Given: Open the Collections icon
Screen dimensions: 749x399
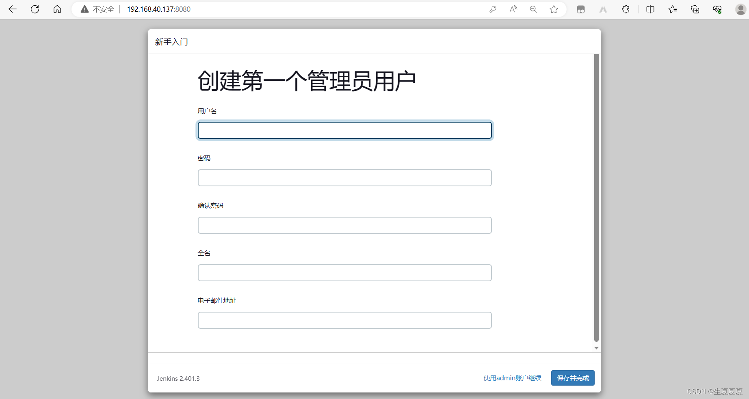Looking at the screenshot, I should [x=695, y=9].
